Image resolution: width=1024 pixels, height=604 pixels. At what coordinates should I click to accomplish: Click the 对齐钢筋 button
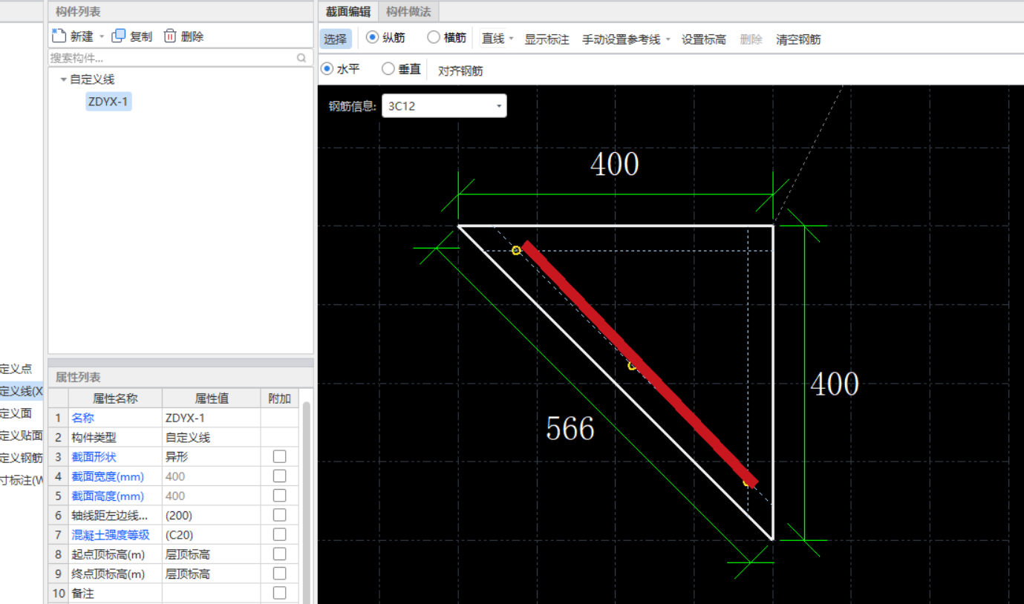click(460, 70)
